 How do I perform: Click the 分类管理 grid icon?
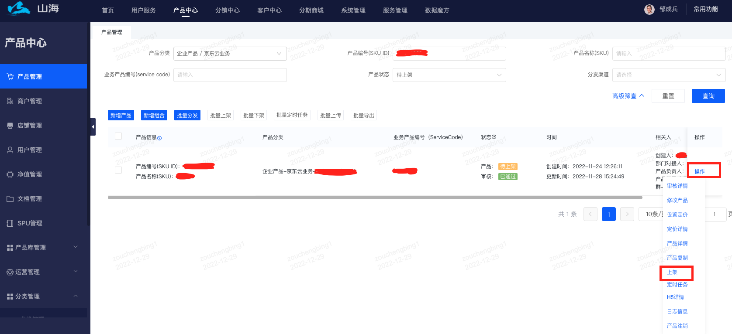point(10,297)
